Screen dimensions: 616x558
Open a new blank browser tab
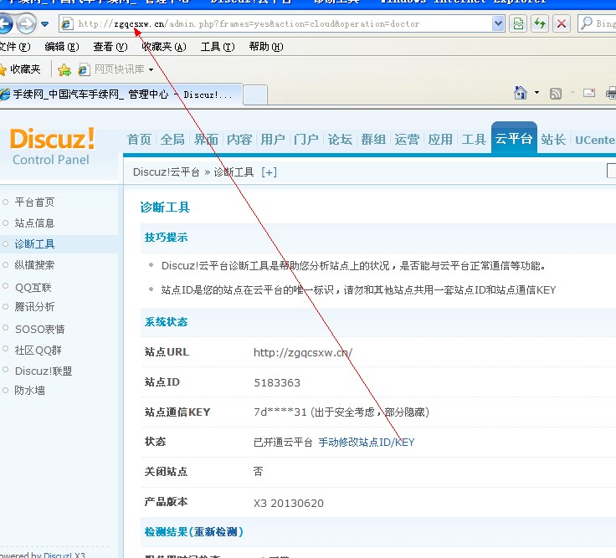click(255, 95)
